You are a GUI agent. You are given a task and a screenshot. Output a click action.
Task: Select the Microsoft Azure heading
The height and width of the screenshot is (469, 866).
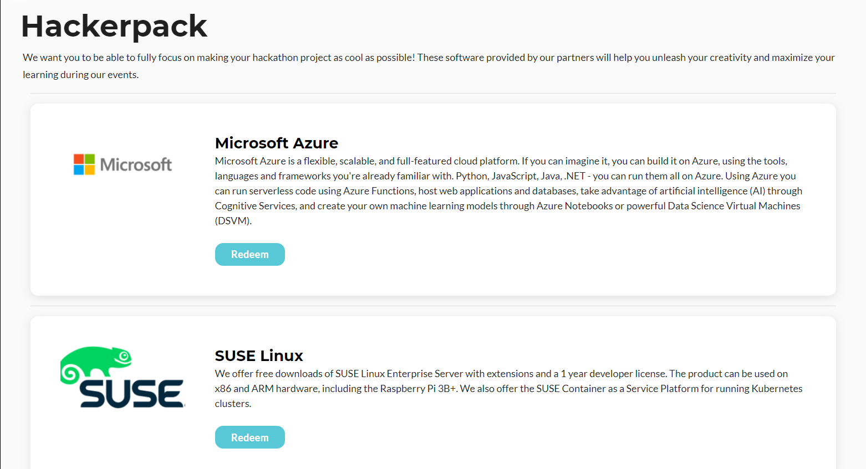(x=277, y=143)
